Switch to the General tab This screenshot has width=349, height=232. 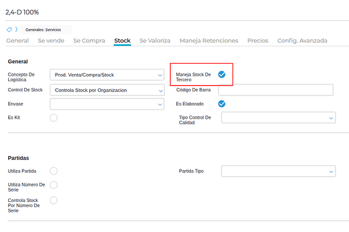[x=17, y=41]
